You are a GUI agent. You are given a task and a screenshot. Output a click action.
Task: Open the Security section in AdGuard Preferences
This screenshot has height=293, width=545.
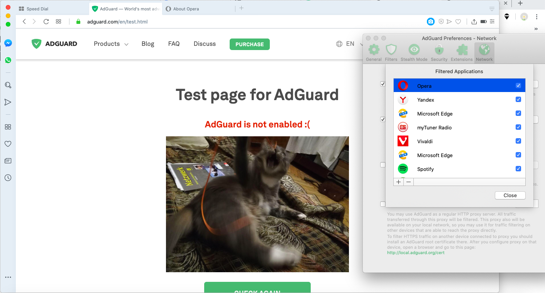click(439, 52)
